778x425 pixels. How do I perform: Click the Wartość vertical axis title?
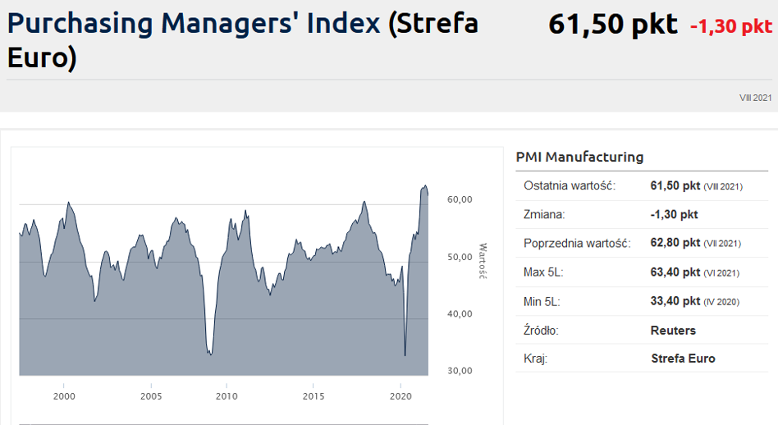point(483,261)
